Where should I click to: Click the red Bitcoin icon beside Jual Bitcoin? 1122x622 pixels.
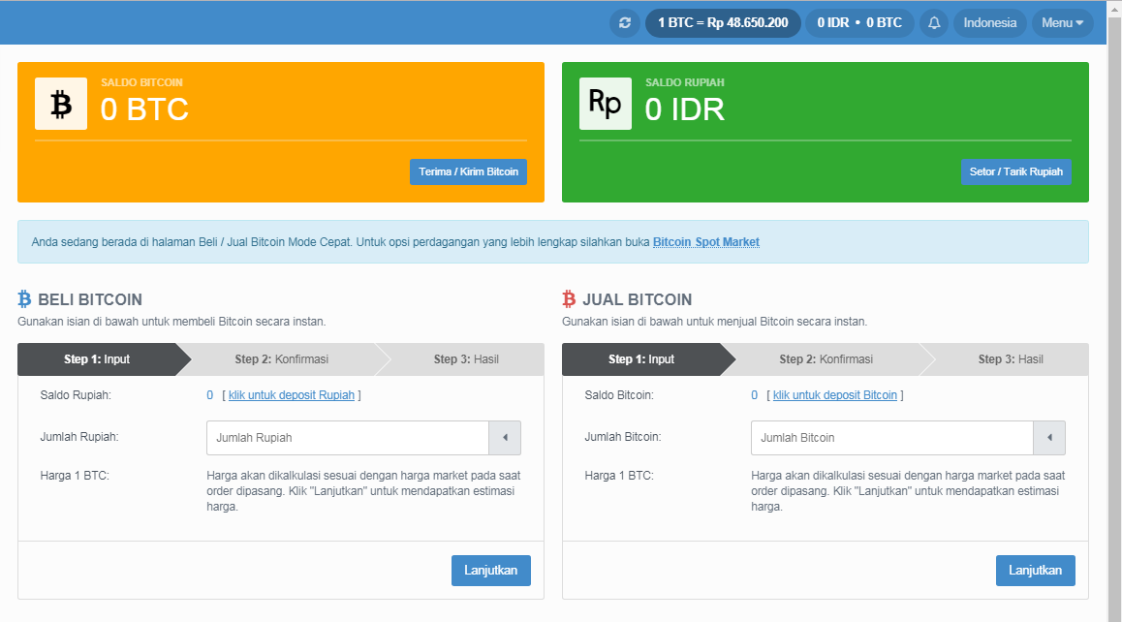tap(569, 299)
